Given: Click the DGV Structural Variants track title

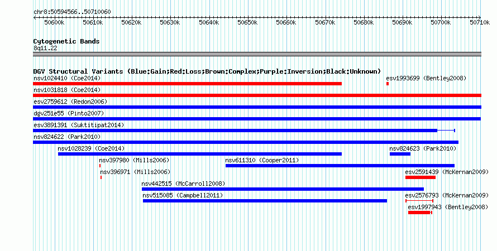Looking at the screenshot, I should [x=207, y=71].
